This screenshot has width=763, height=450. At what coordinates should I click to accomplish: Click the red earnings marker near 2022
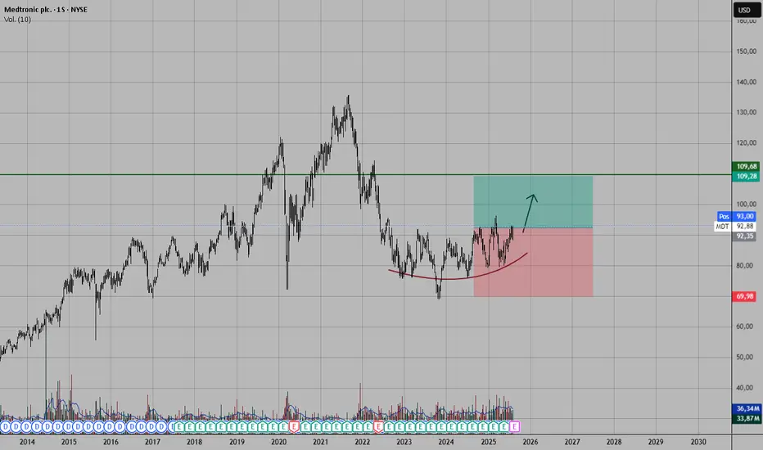(x=378, y=426)
